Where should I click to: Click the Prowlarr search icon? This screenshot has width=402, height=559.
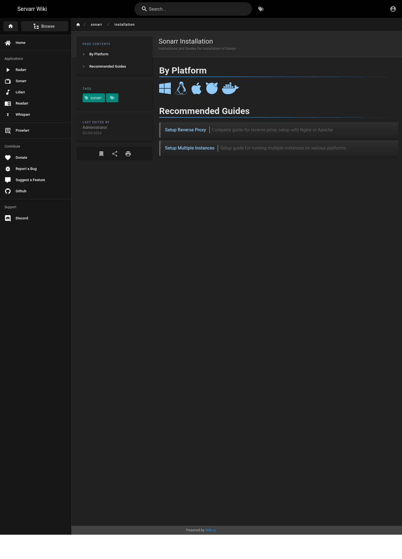[x=8, y=131]
